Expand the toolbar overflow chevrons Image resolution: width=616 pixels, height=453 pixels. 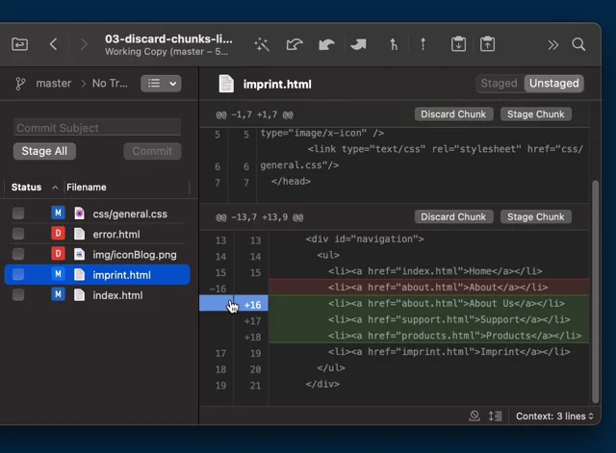(x=552, y=44)
